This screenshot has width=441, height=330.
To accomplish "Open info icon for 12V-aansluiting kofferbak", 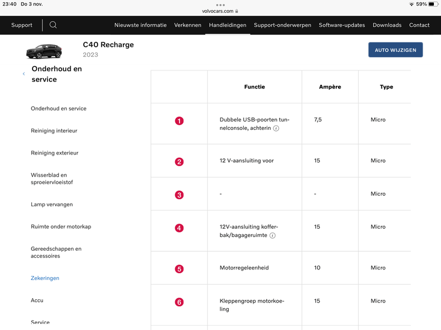I will point(273,235).
